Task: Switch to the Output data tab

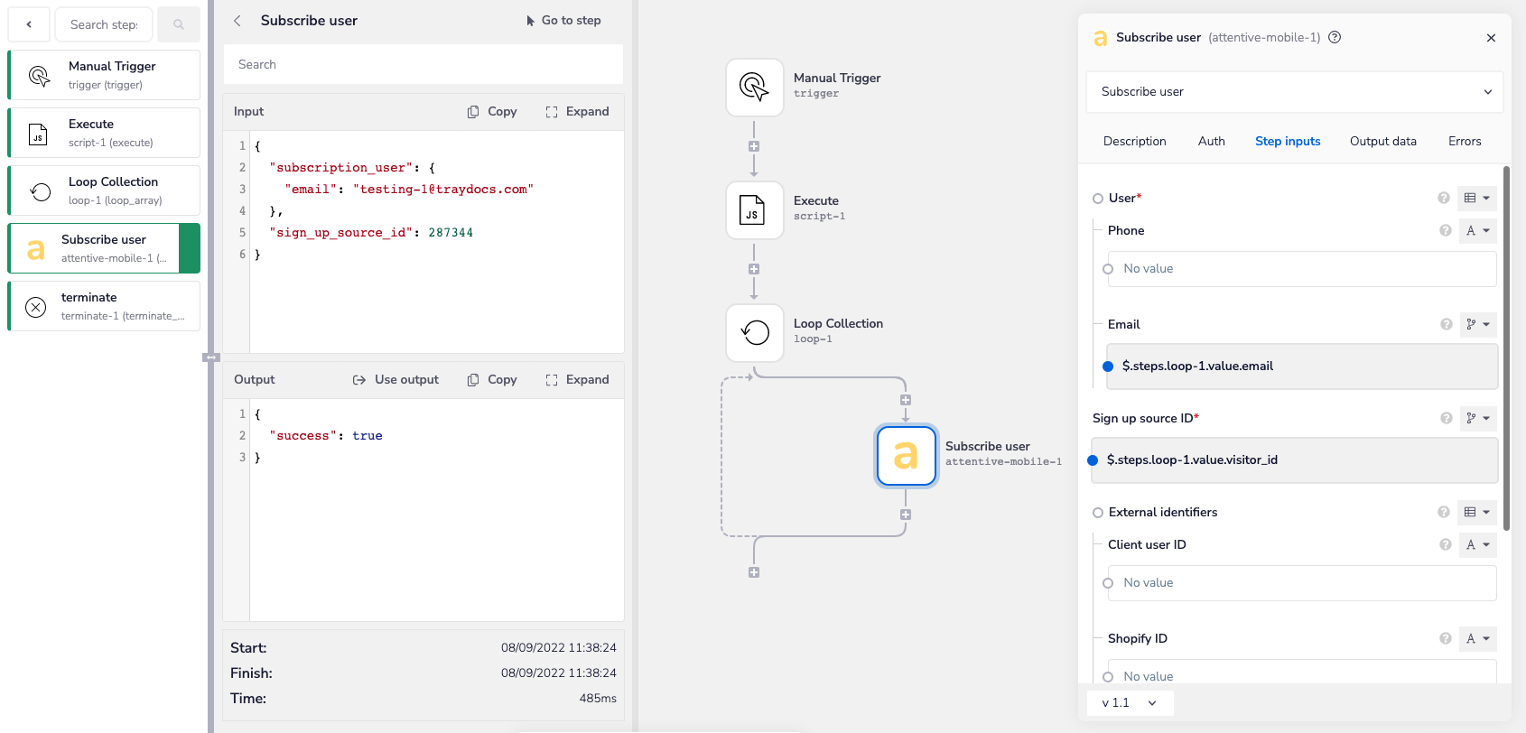Action: (x=1382, y=141)
